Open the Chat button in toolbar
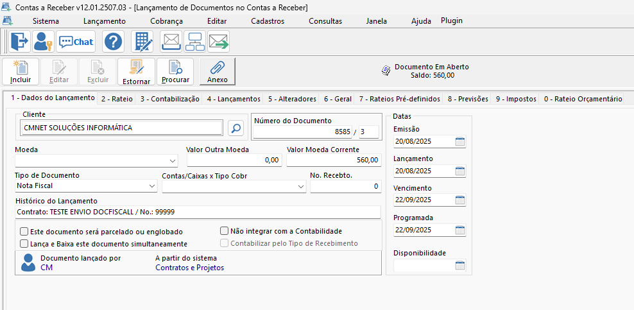 coord(76,42)
